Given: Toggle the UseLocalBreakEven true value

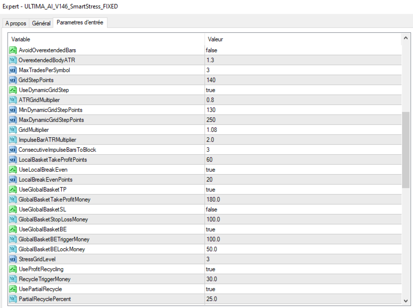Looking at the screenshot, I should coord(211,170).
